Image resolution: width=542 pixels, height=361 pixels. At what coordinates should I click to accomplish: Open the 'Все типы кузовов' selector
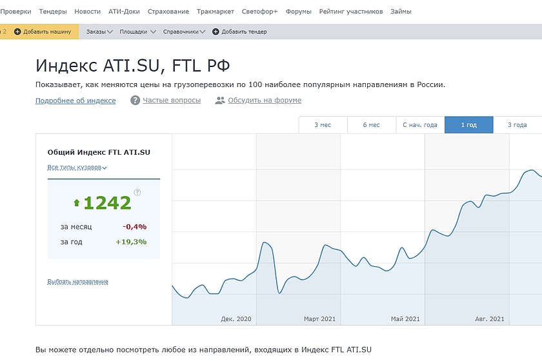point(77,168)
